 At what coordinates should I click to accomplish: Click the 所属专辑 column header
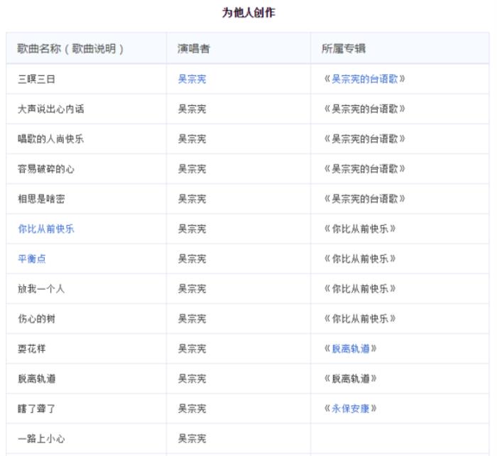pos(344,48)
